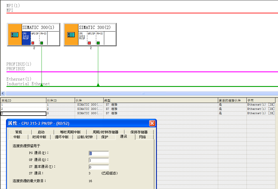Image resolution: width=278 pixels, height=189 pixels.
Task: Click the SIMATIC 300(1) station title
Action: coord(38,28)
